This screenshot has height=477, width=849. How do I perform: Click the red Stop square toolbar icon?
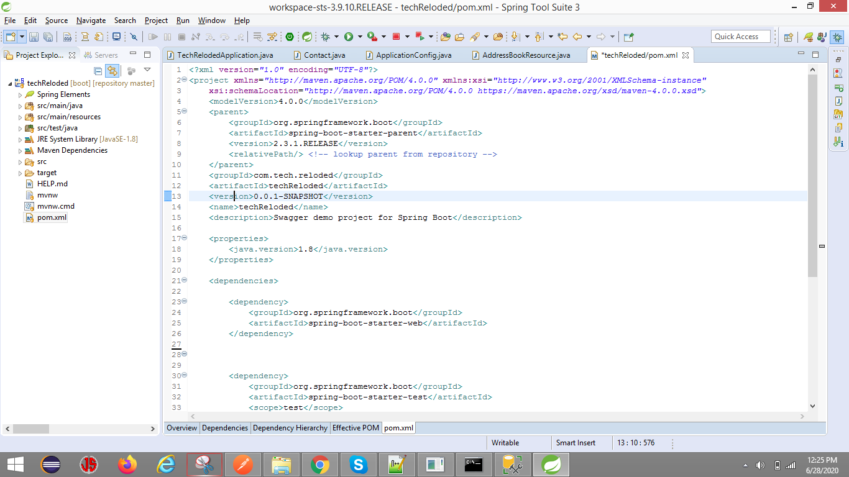pos(397,37)
